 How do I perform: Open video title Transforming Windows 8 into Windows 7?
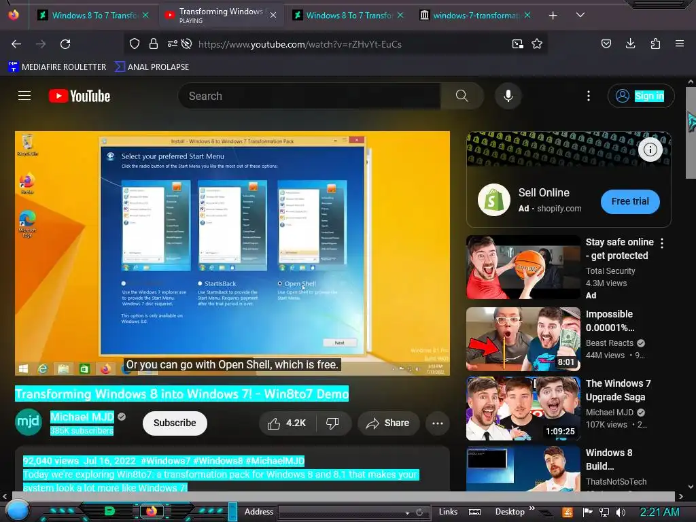click(x=182, y=394)
